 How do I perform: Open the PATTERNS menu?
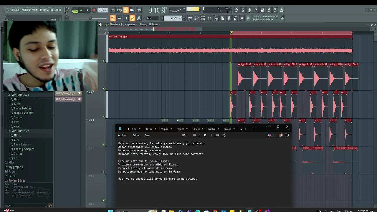[x=26, y=10]
